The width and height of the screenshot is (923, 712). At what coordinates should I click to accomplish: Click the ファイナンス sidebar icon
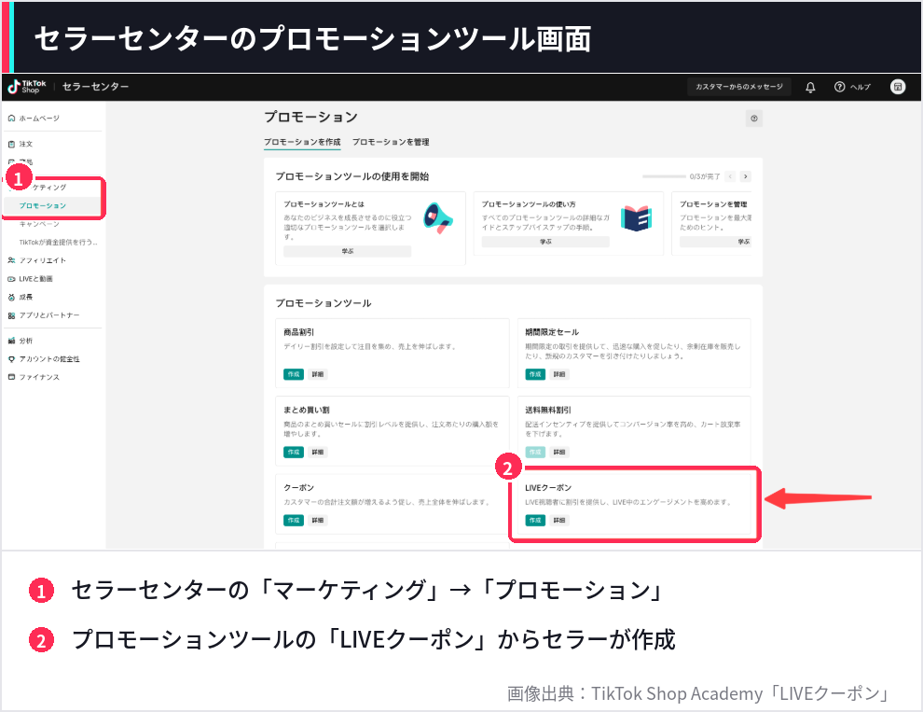tap(11, 377)
